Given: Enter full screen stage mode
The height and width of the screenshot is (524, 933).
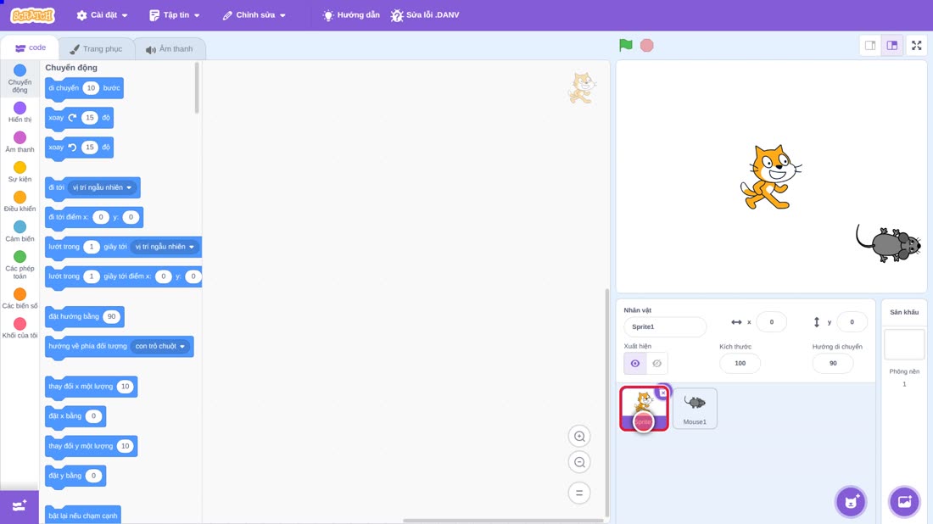Looking at the screenshot, I should [916, 45].
